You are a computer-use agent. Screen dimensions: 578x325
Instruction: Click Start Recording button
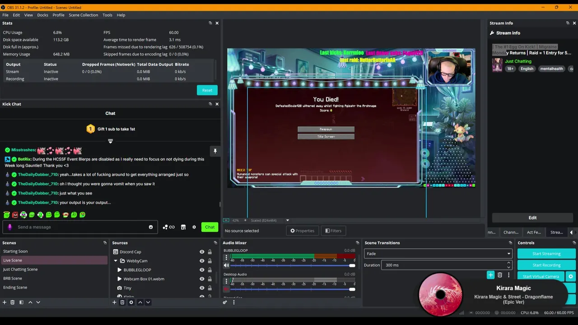pos(546,265)
